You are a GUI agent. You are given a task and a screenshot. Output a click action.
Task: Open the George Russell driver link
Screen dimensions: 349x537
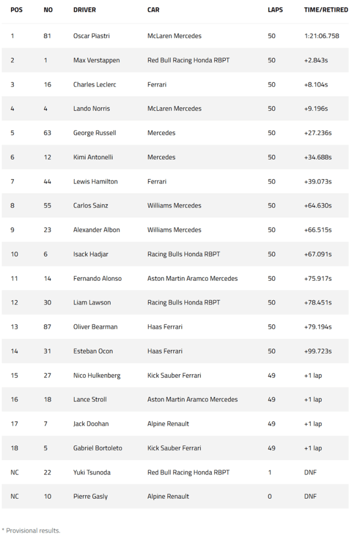point(95,133)
